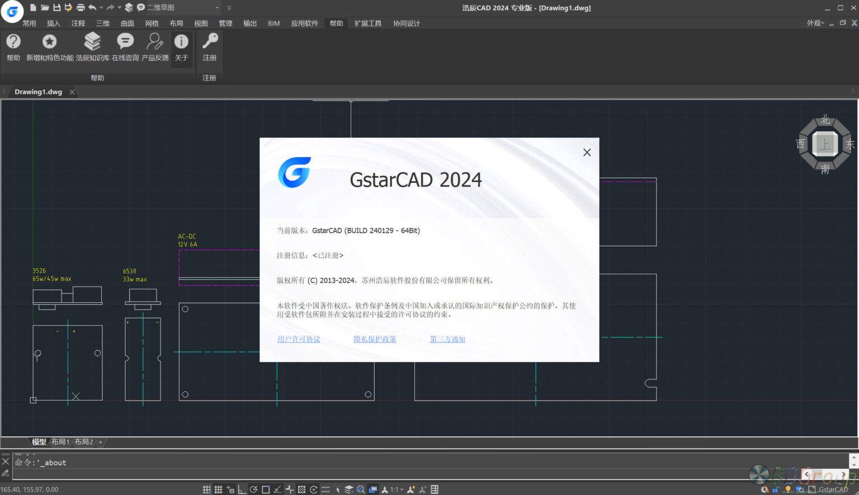View the 隐私保护政策 privacy policy
859x495 pixels.
click(375, 339)
